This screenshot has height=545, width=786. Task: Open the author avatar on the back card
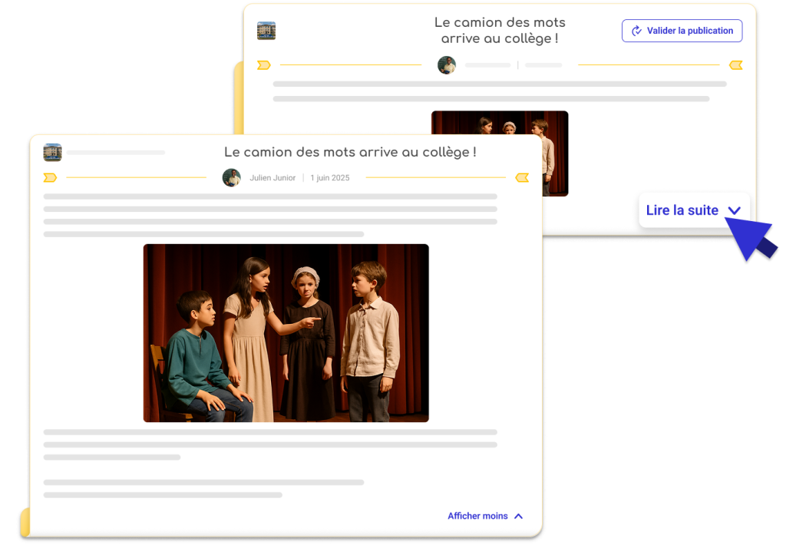tap(447, 65)
